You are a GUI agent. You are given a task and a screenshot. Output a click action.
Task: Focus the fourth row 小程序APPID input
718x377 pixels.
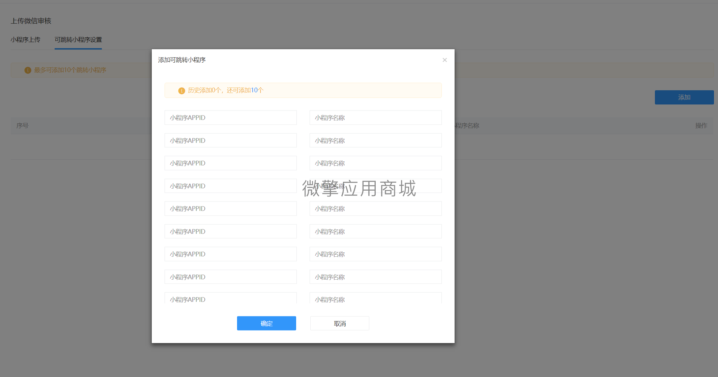(x=231, y=186)
